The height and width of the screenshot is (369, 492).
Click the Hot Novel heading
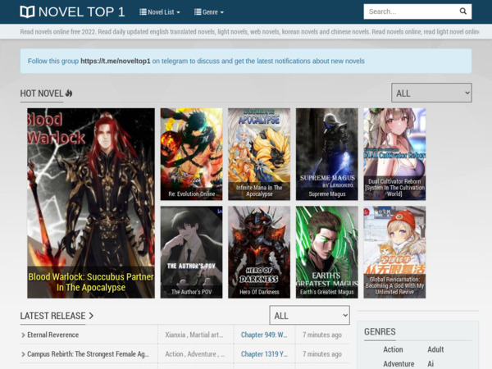tap(42, 93)
